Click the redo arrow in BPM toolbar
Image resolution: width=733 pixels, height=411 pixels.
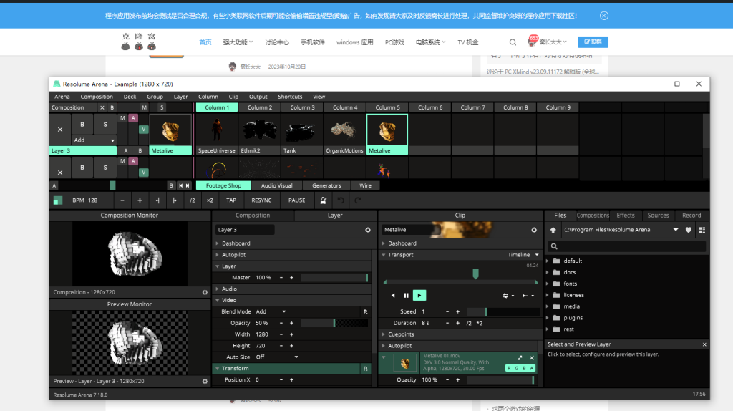358,200
